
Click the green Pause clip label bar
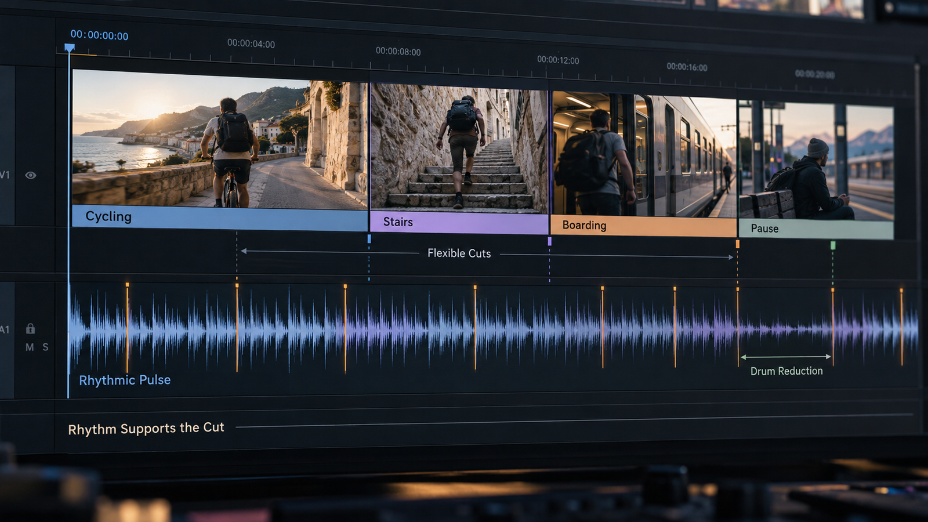[x=816, y=229]
